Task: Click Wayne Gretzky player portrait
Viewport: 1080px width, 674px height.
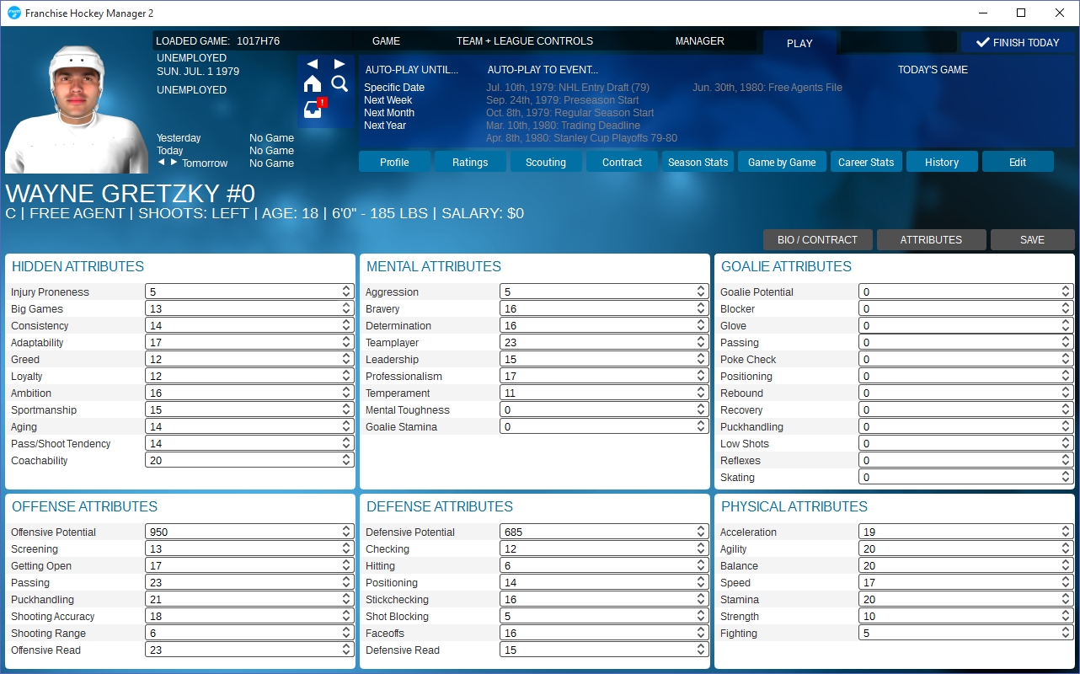Action: tap(78, 110)
